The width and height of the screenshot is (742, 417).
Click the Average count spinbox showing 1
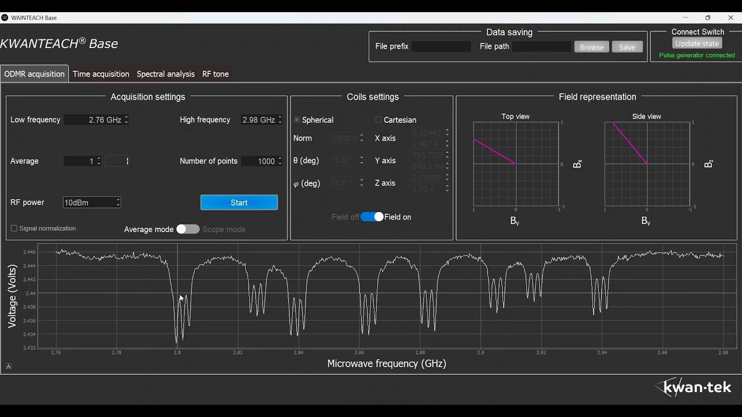tap(82, 161)
